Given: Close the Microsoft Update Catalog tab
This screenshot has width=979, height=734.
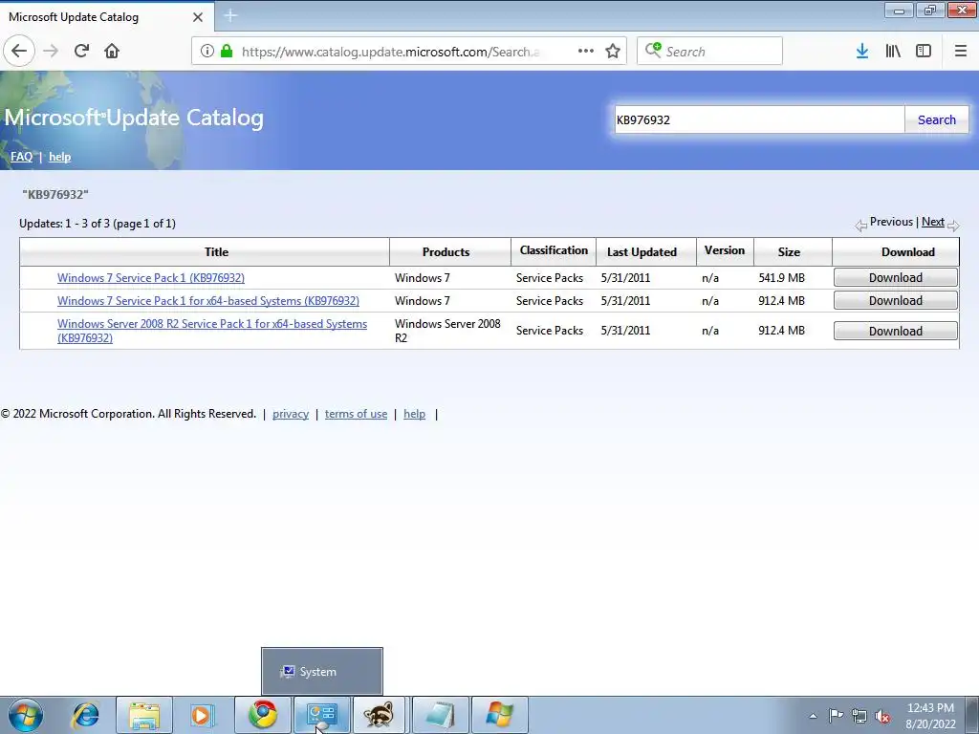Looking at the screenshot, I should (x=198, y=17).
